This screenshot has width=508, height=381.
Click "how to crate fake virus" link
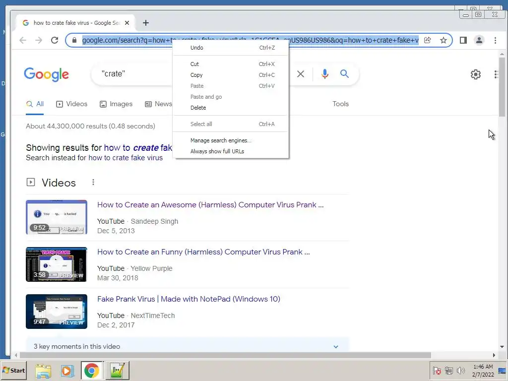coord(126,158)
